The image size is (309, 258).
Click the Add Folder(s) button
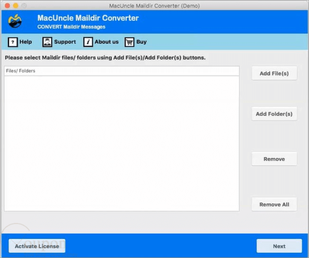[274, 114]
